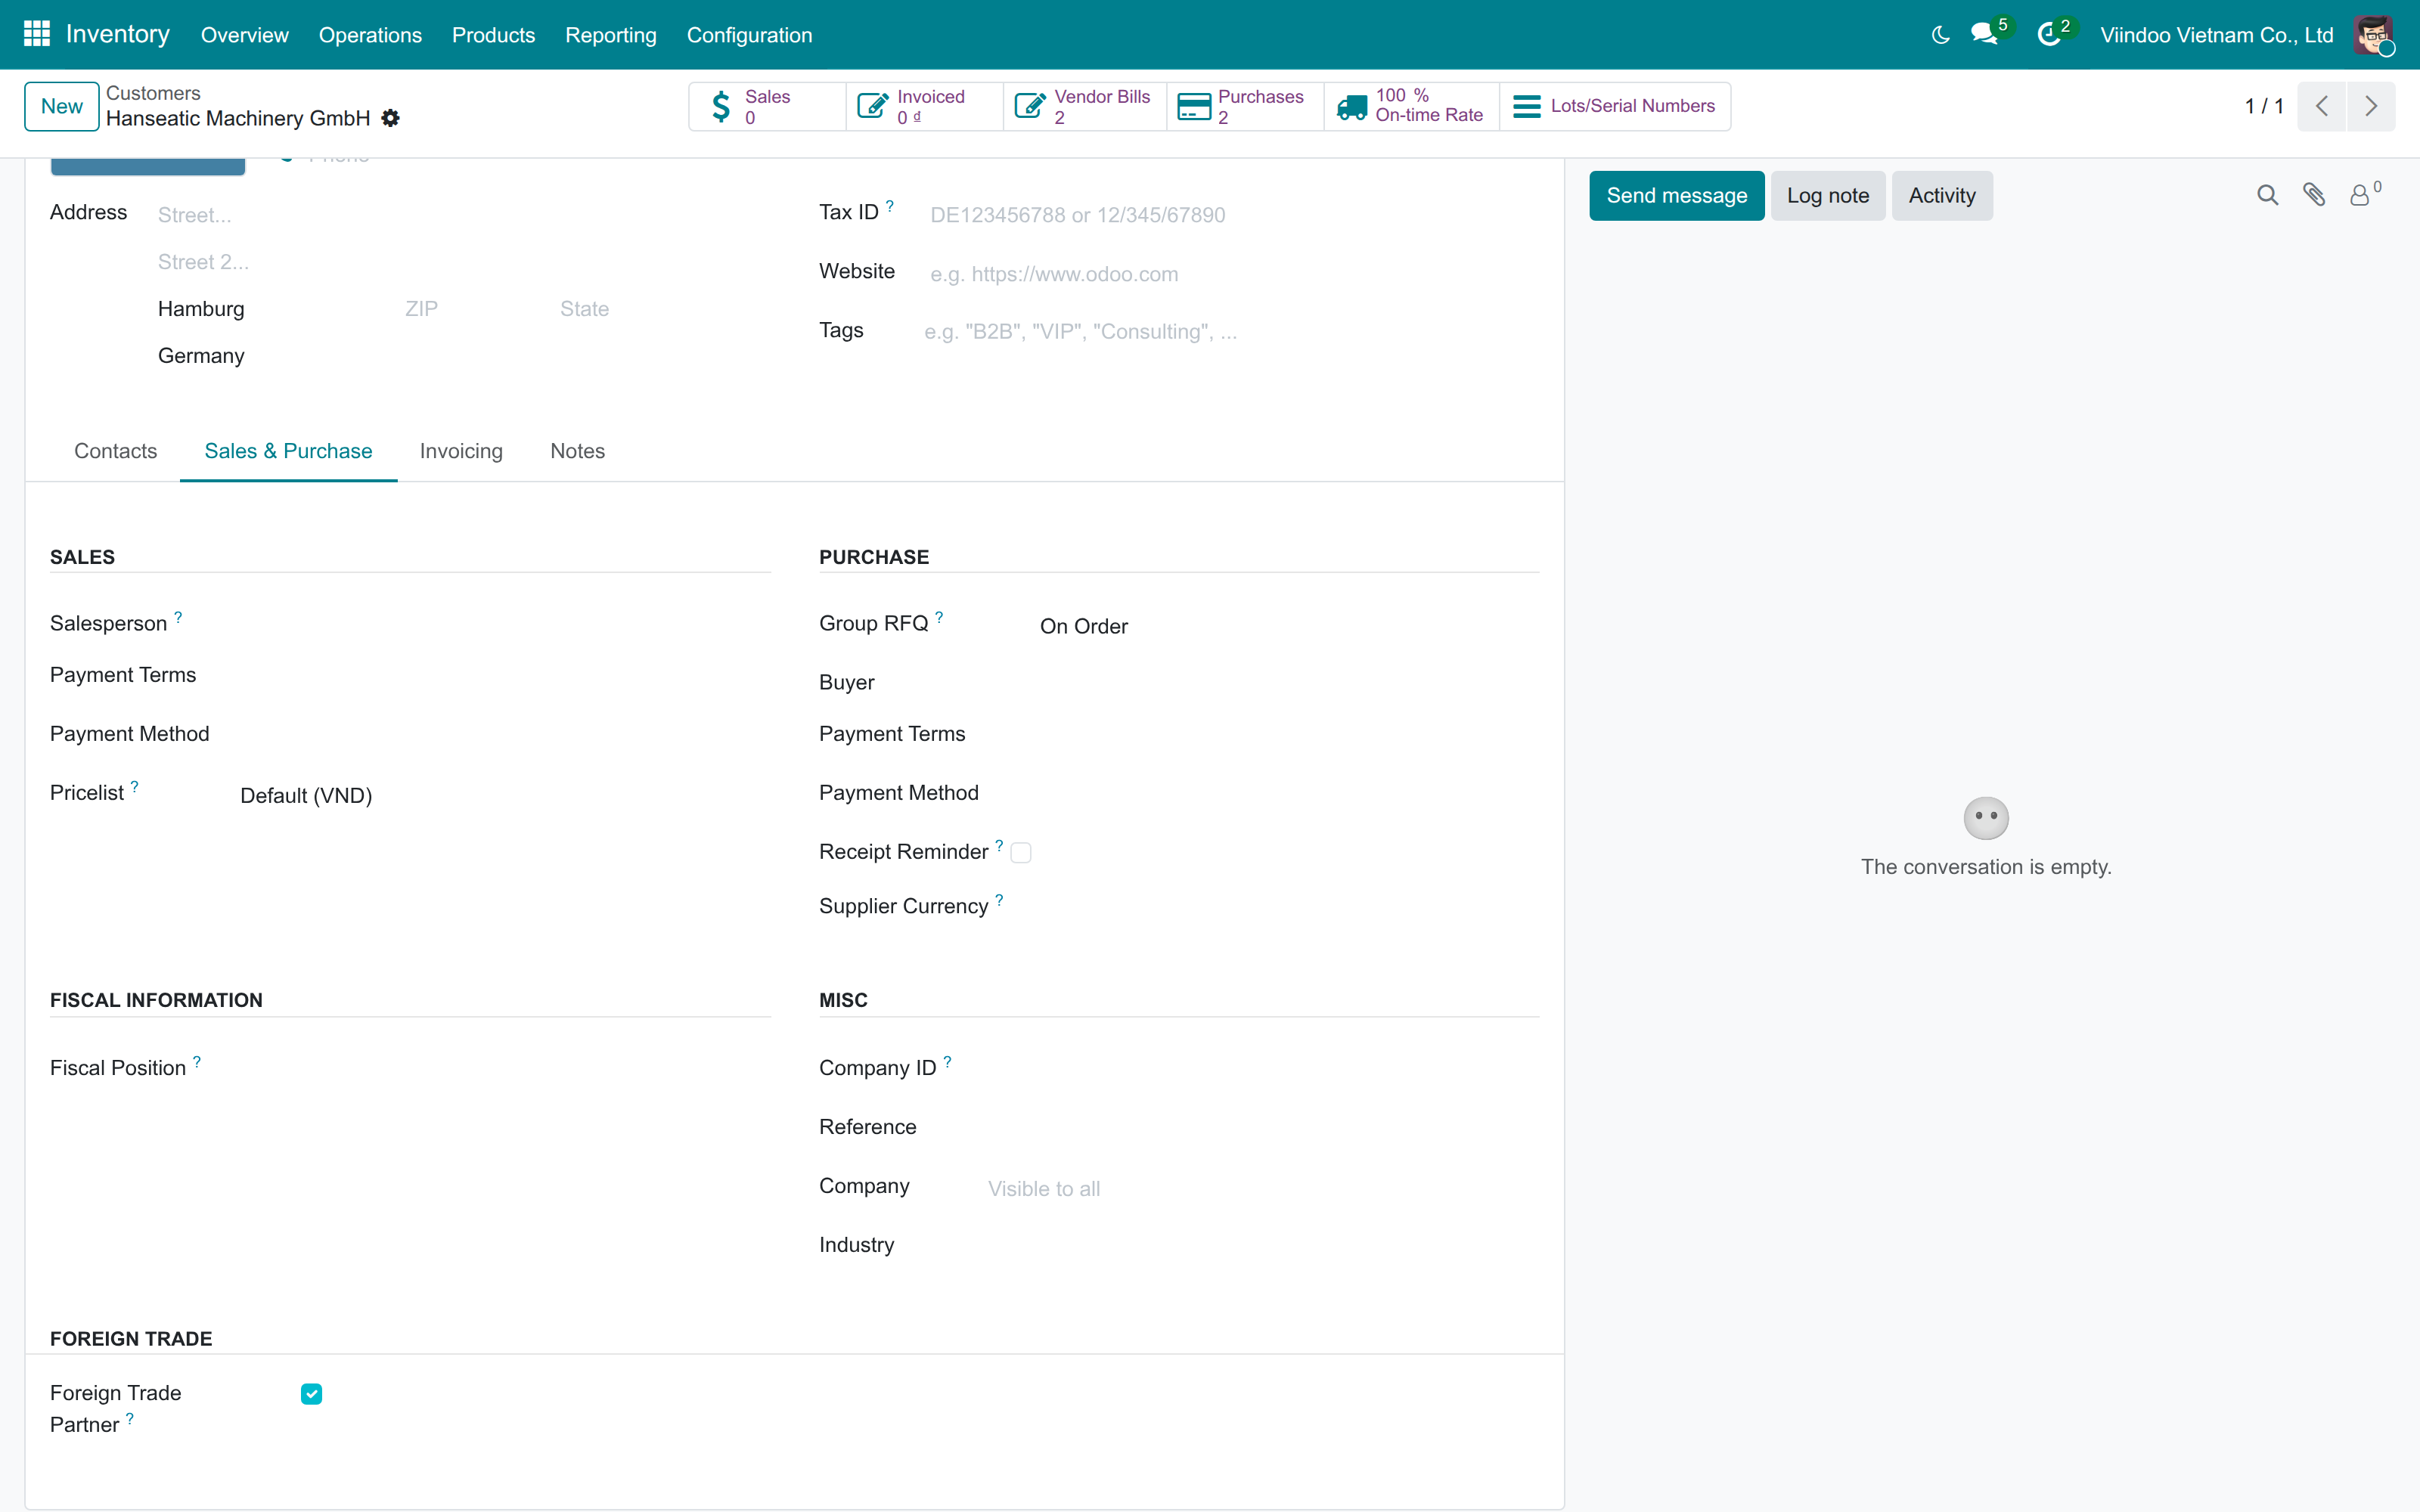Open the activities clock icon
The height and width of the screenshot is (1512, 2420).
click(2049, 35)
